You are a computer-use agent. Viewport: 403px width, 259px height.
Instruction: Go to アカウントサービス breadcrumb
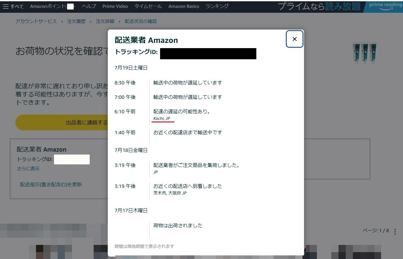(36, 21)
